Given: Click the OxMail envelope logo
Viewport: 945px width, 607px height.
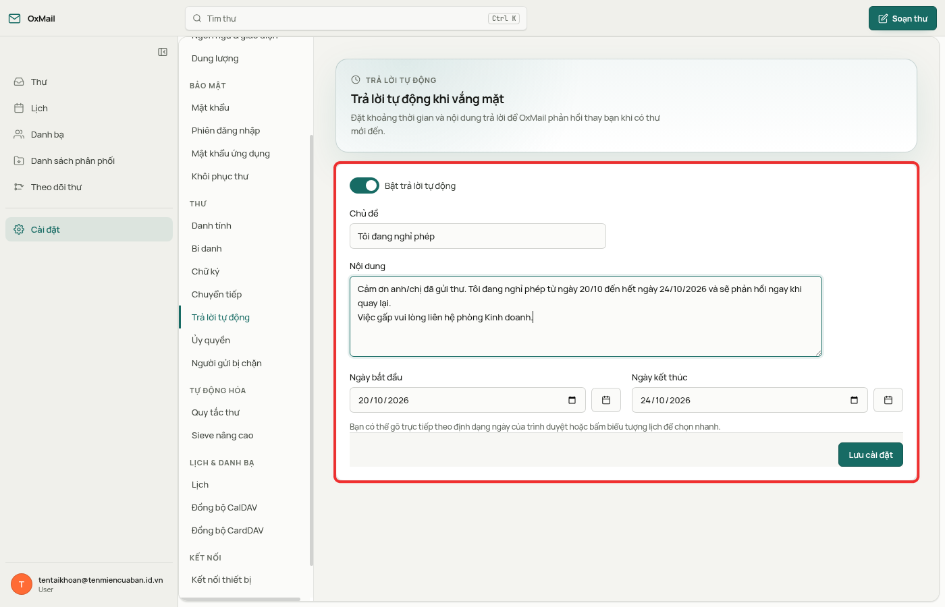Looking at the screenshot, I should (14, 18).
